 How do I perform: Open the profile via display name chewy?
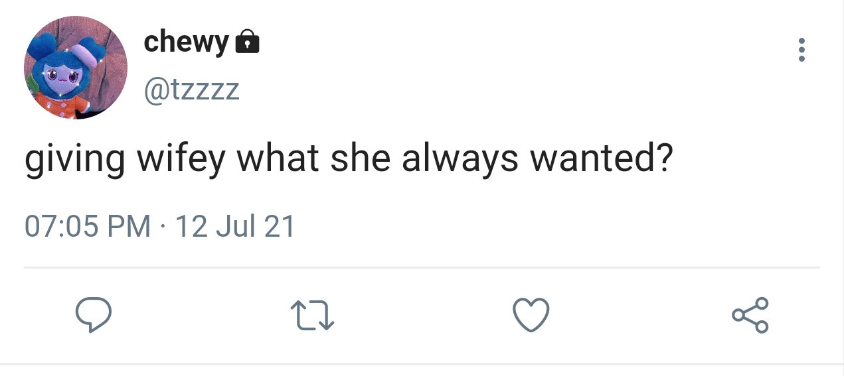click(186, 42)
